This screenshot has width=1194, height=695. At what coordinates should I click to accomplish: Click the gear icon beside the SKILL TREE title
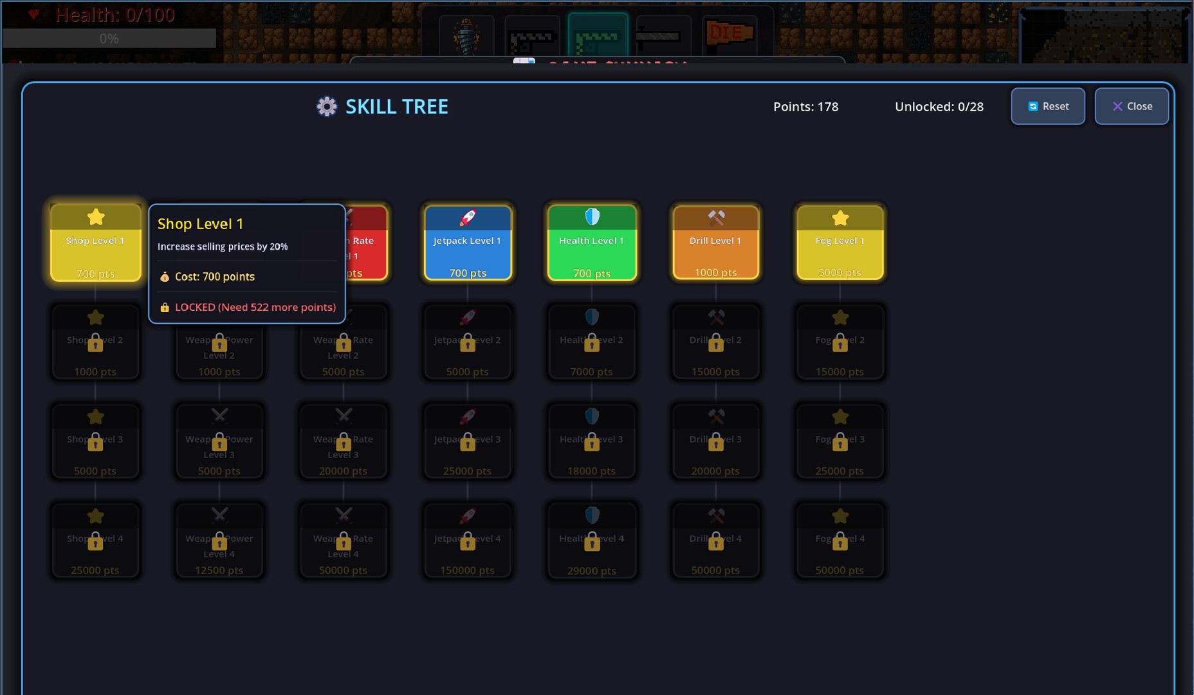point(326,106)
